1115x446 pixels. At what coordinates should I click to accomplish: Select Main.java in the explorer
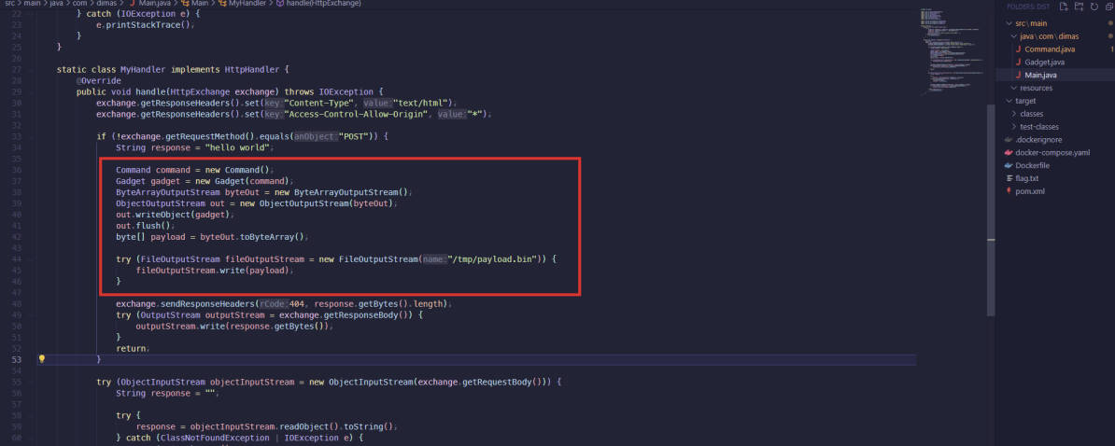point(1040,76)
